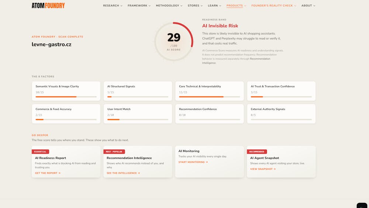The height and width of the screenshot is (208, 369).
Task: Open the AI Structured Signals card
Action: (138, 91)
